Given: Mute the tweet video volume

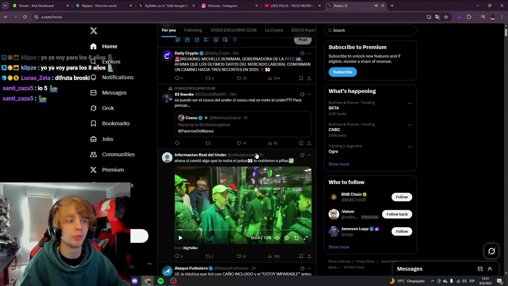Looking at the screenshot, I should point(277,238).
